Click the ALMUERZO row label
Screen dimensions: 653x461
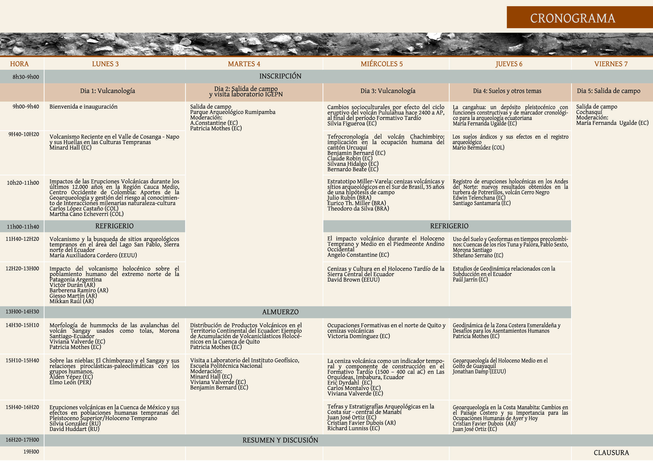(280, 312)
